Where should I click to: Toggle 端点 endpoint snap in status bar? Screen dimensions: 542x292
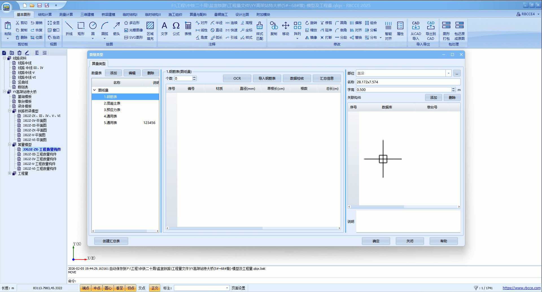click(85, 288)
